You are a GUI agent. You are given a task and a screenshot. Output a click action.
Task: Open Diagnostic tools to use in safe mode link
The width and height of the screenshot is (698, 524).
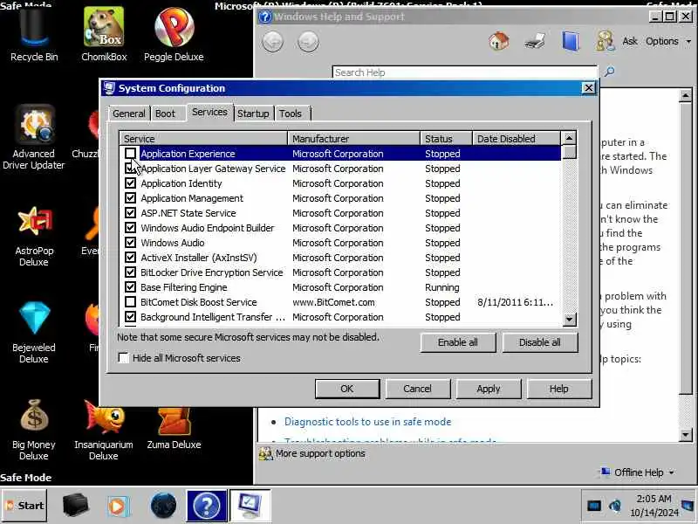pyautogui.click(x=367, y=422)
